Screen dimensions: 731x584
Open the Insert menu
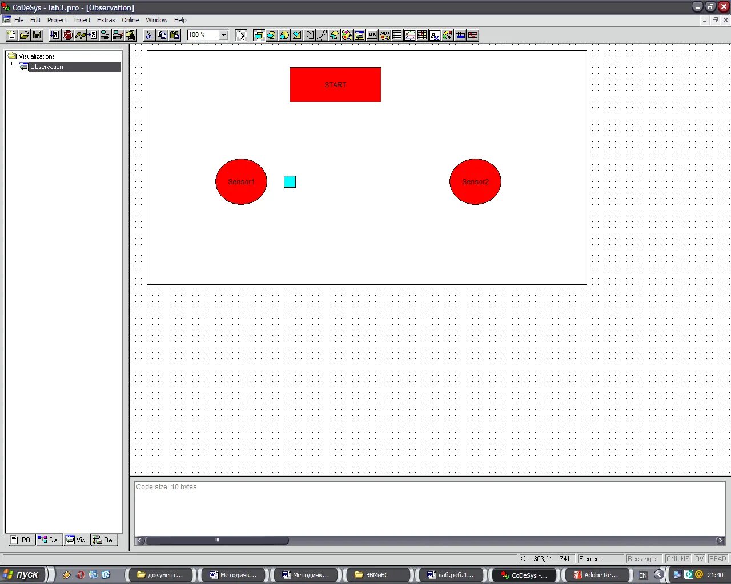82,20
